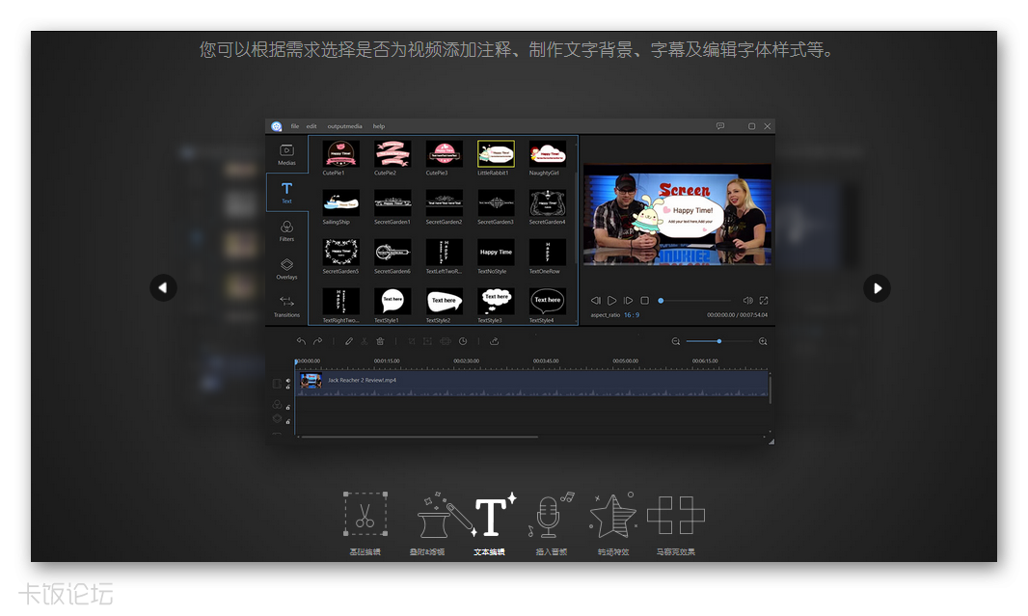
Task: Toggle the video track eye visibility
Action: tap(287, 381)
